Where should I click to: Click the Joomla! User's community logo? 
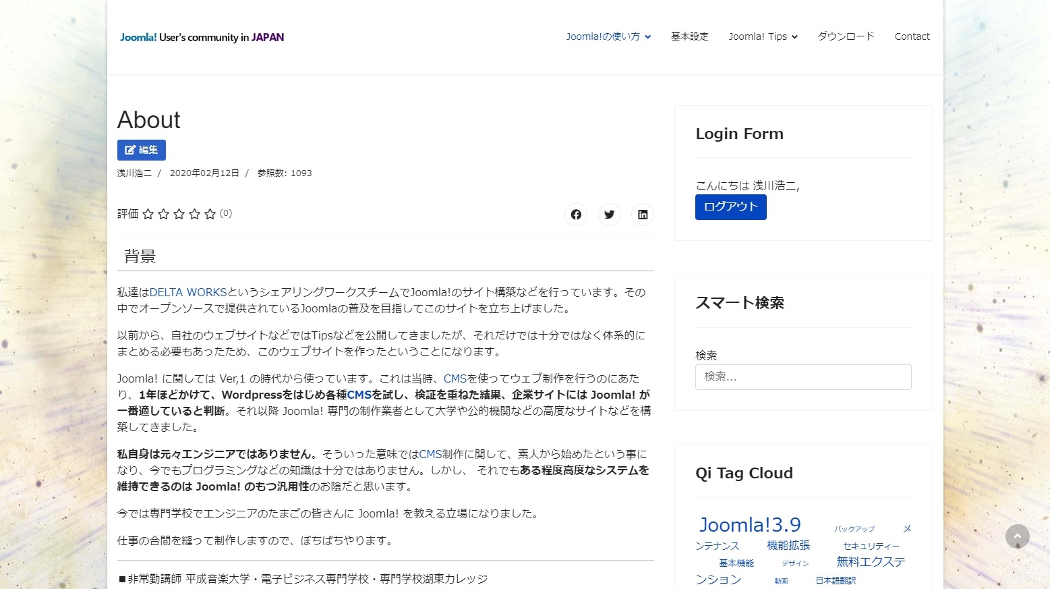[201, 37]
